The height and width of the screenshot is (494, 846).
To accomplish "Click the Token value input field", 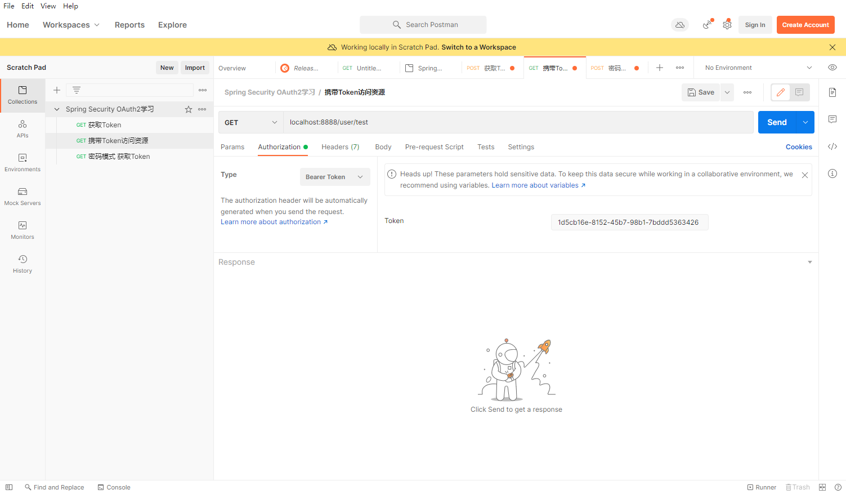I will [629, 222].
